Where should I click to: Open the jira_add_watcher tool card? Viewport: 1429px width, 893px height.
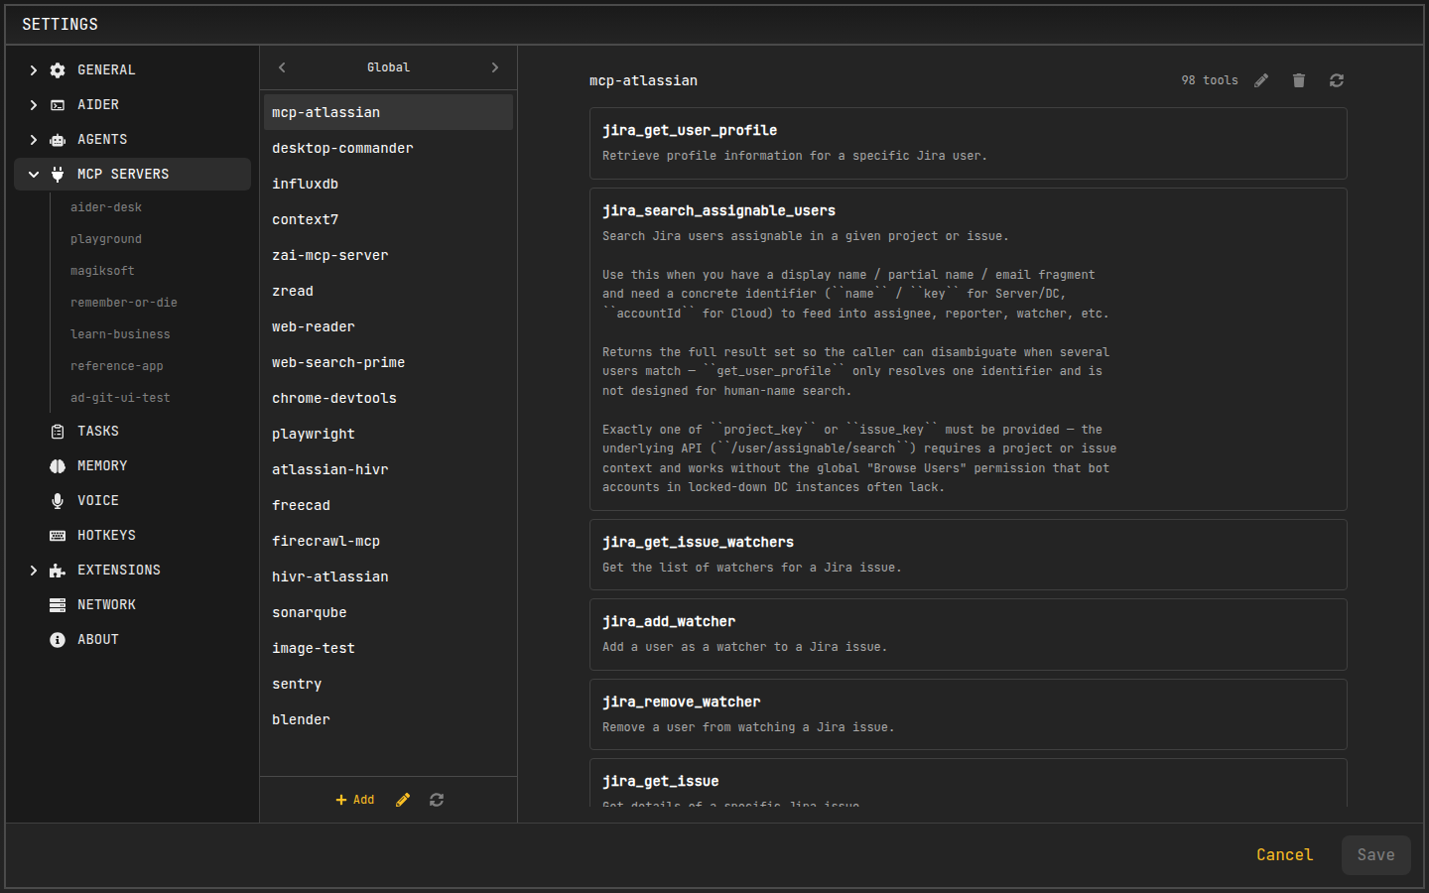(969, 635)
